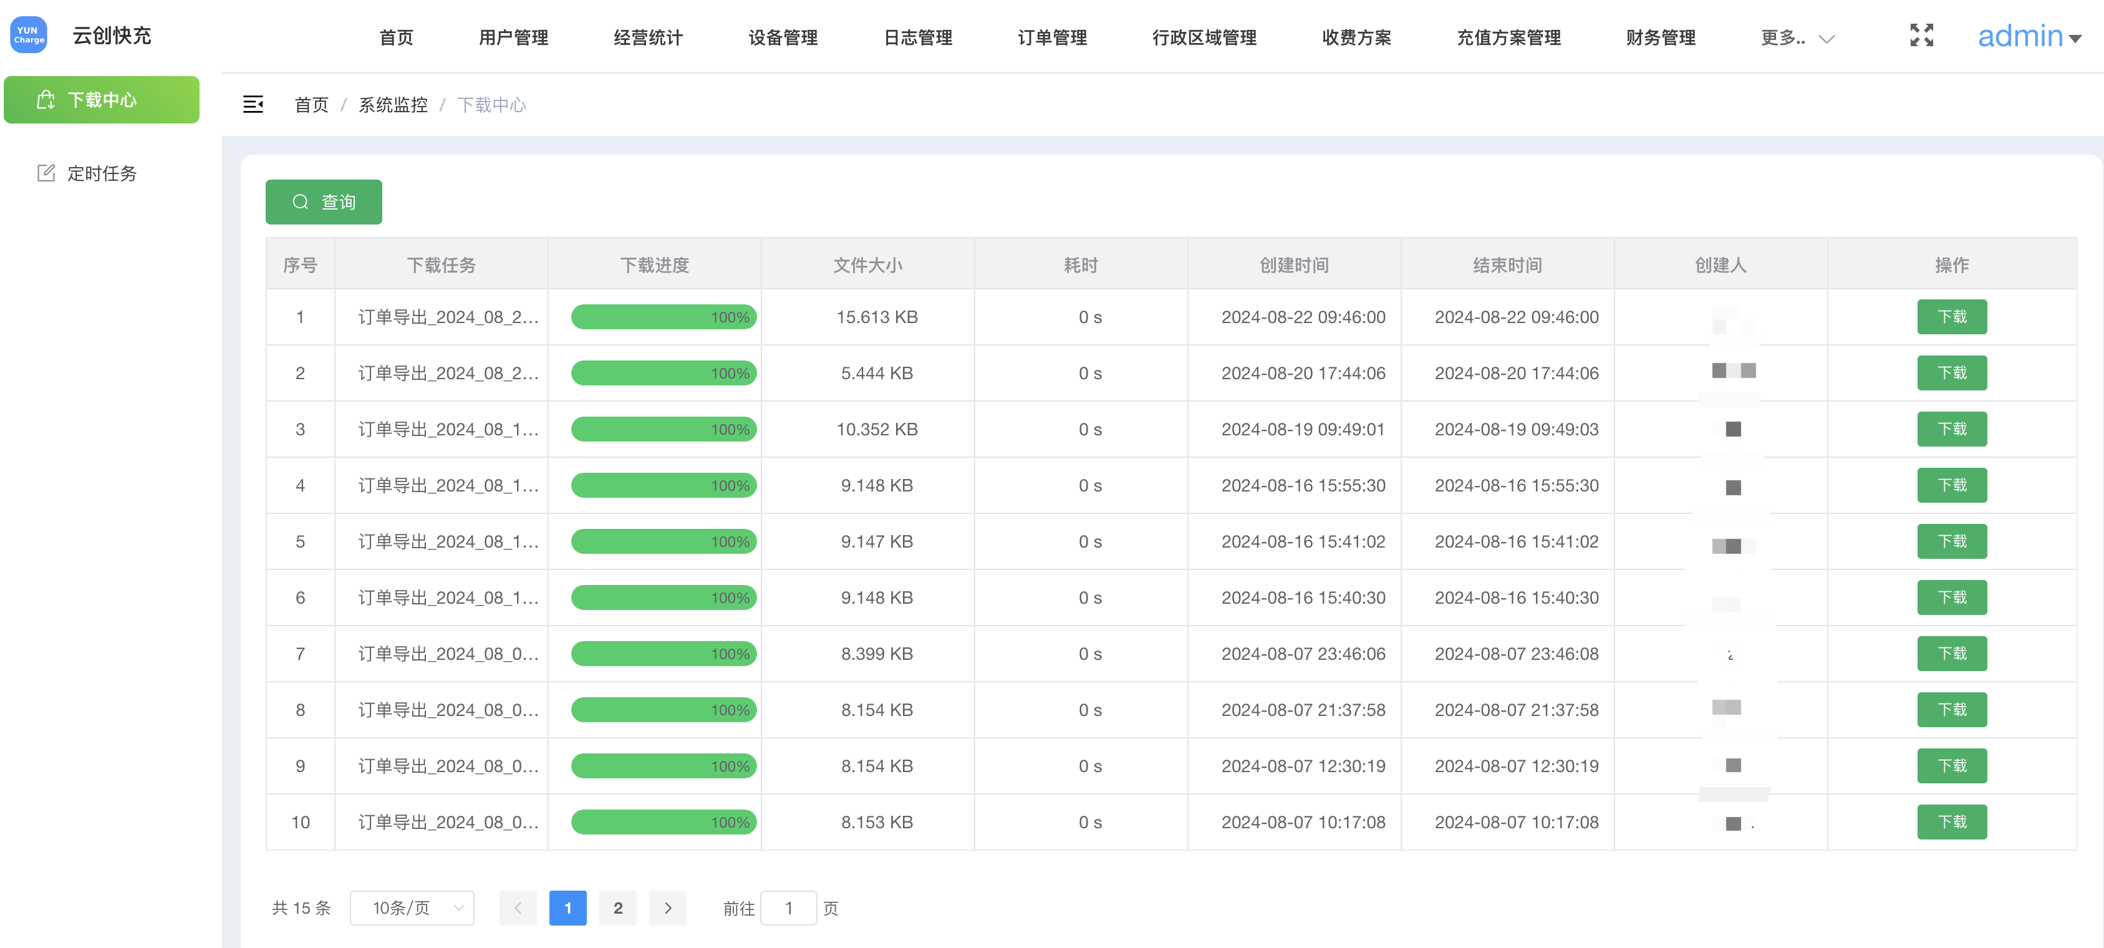Viewport: 2104px width, 948px height.
Task: Click created time 2024-08-22 09:46:00
Action: (x=1303, y=317)
